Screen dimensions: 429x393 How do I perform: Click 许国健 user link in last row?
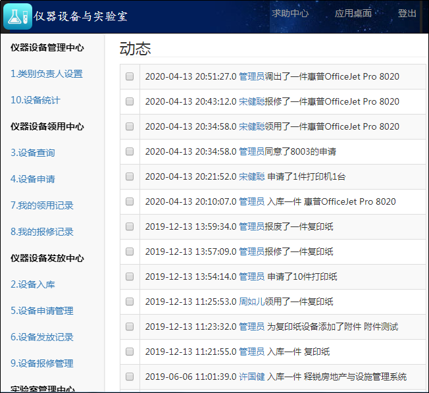click(x=251, y=377)
